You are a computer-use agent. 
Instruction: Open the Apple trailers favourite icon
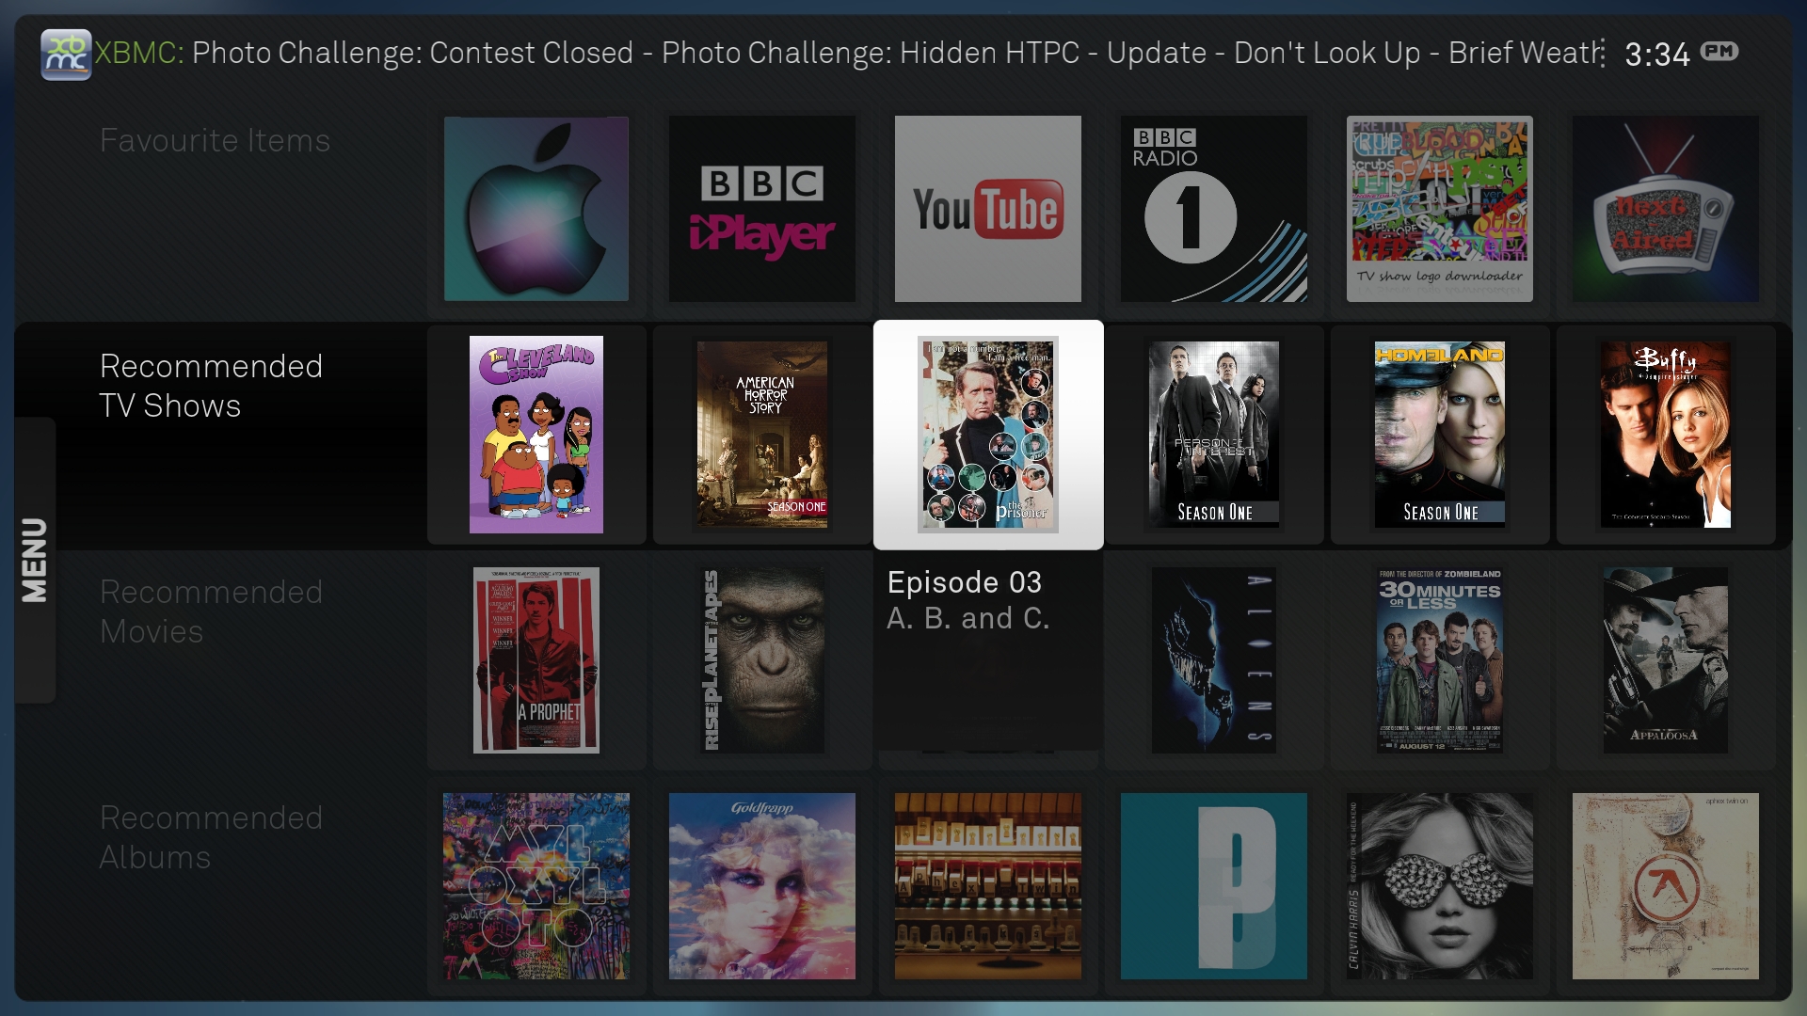(536, 209)
